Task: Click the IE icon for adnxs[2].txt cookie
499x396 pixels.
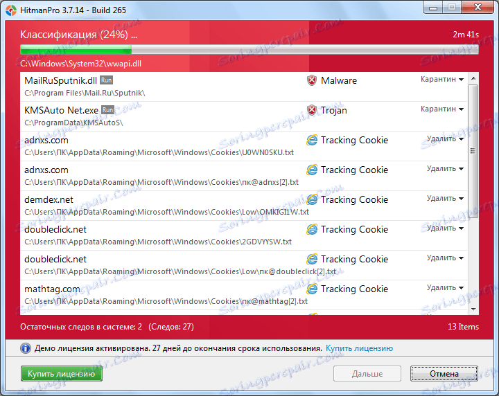Action: tap(312, 170)
